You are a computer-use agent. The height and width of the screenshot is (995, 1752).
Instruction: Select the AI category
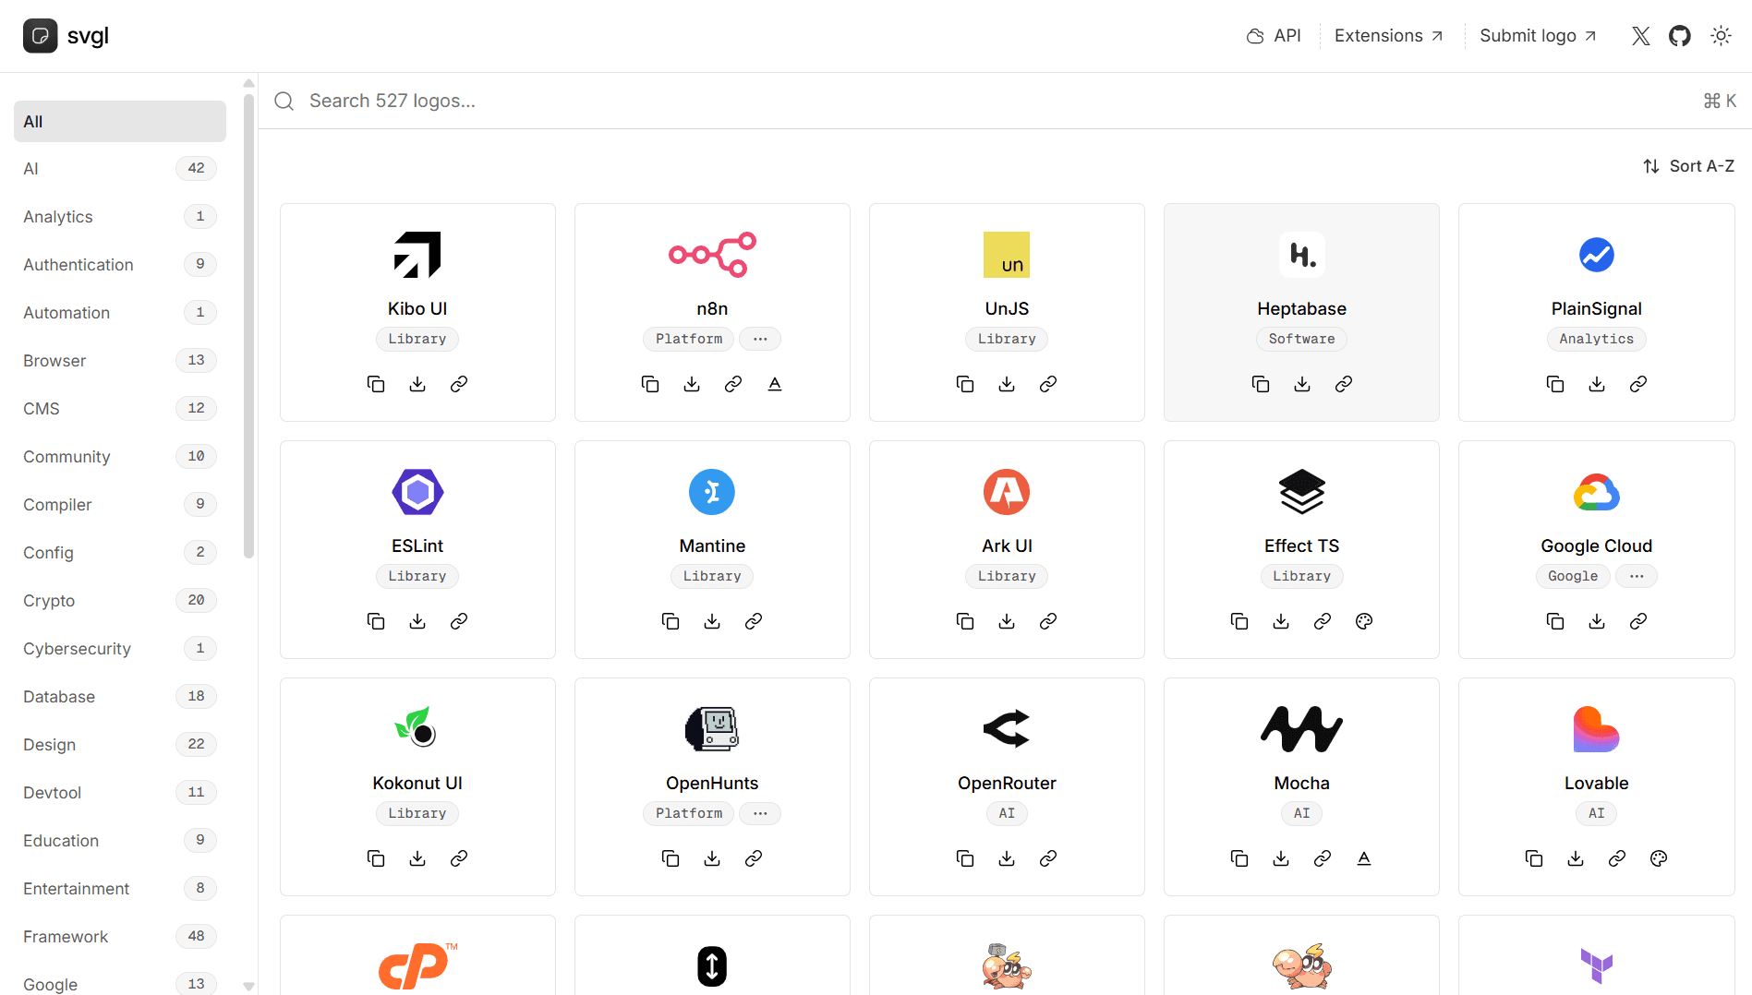coord(120,169)
